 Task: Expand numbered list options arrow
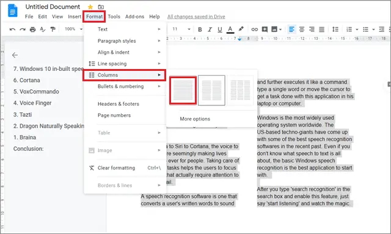pyautogui.click(x=357, y=29)
